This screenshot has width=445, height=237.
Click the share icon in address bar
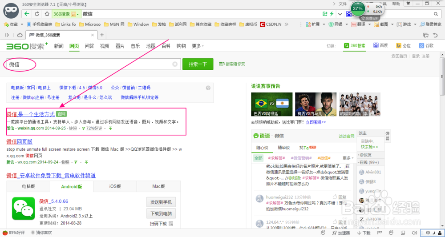[325, 14]
